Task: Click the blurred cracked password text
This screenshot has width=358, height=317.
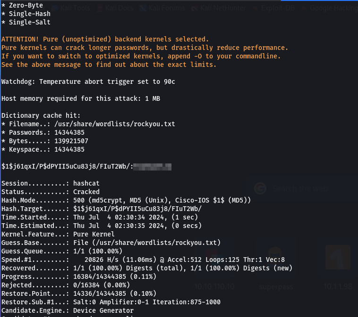Action: pyautogui.click(x=152, y=167)
